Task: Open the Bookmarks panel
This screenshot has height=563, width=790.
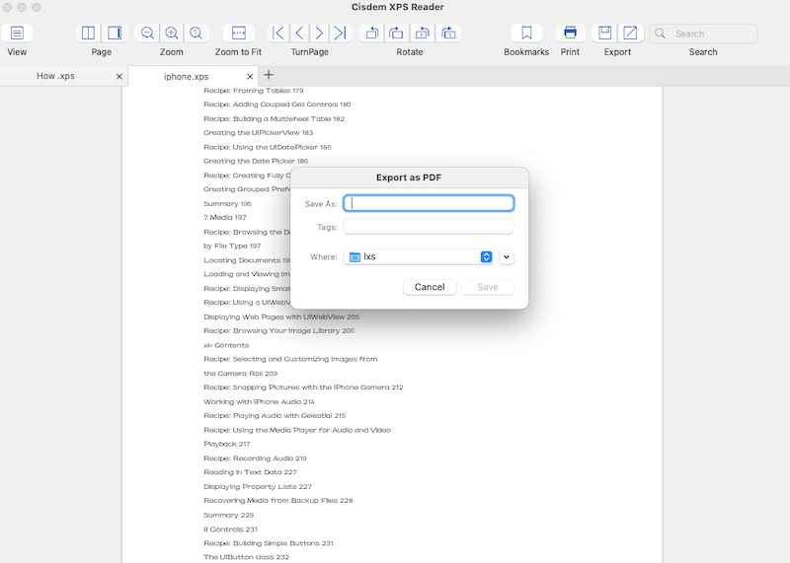Action: click(x=526, y=34)
